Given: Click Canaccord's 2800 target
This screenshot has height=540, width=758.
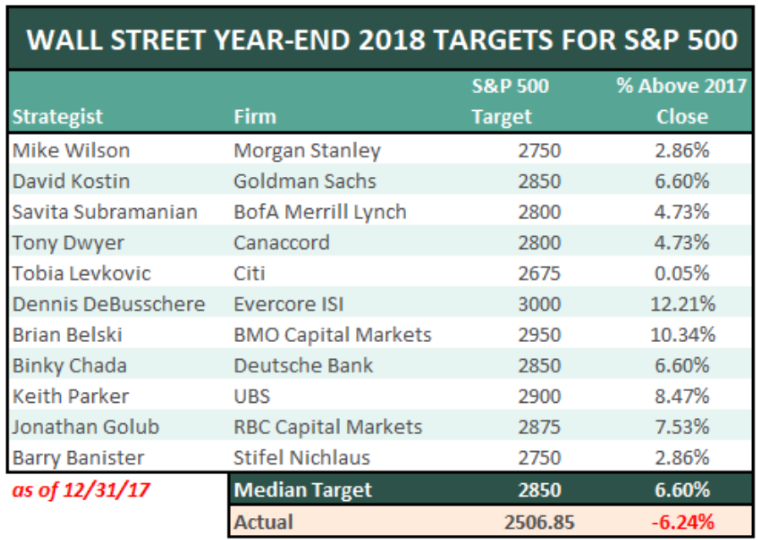Looking at the screenshot, I should click(x=540, y=243).
